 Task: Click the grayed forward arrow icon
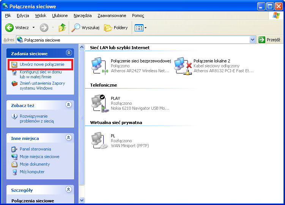[44, 28]
